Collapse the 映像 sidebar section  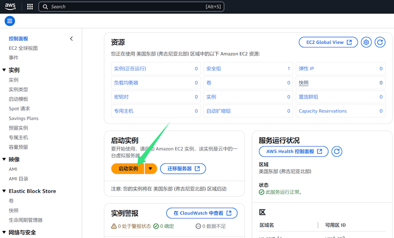point(4,160)
